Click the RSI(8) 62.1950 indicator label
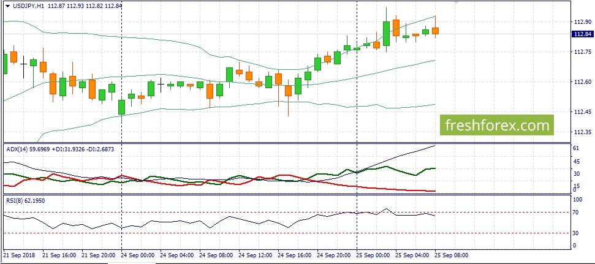 pos(25,201)
